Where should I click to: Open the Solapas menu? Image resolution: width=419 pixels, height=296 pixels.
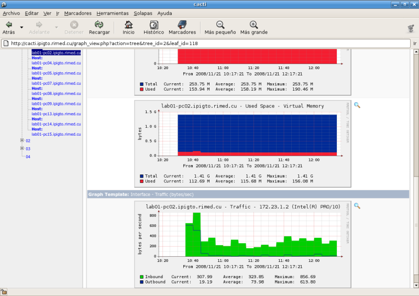point(143,13)
